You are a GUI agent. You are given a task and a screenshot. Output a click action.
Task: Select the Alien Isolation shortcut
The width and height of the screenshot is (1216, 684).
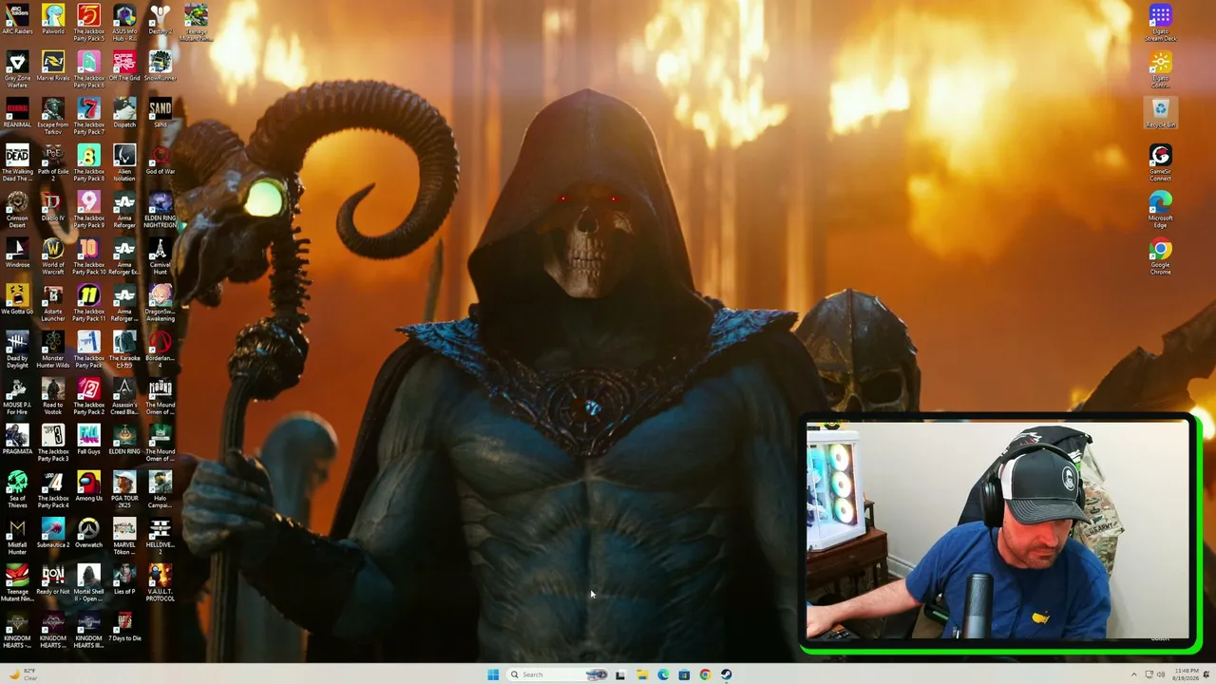tap(124, 162)
